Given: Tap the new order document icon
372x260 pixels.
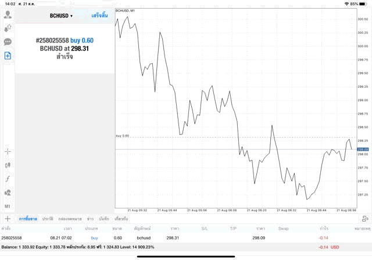Looking at the screenshot, I should point(8,56).
